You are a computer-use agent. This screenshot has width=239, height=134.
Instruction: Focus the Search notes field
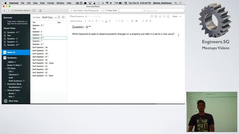click(152, 10)
